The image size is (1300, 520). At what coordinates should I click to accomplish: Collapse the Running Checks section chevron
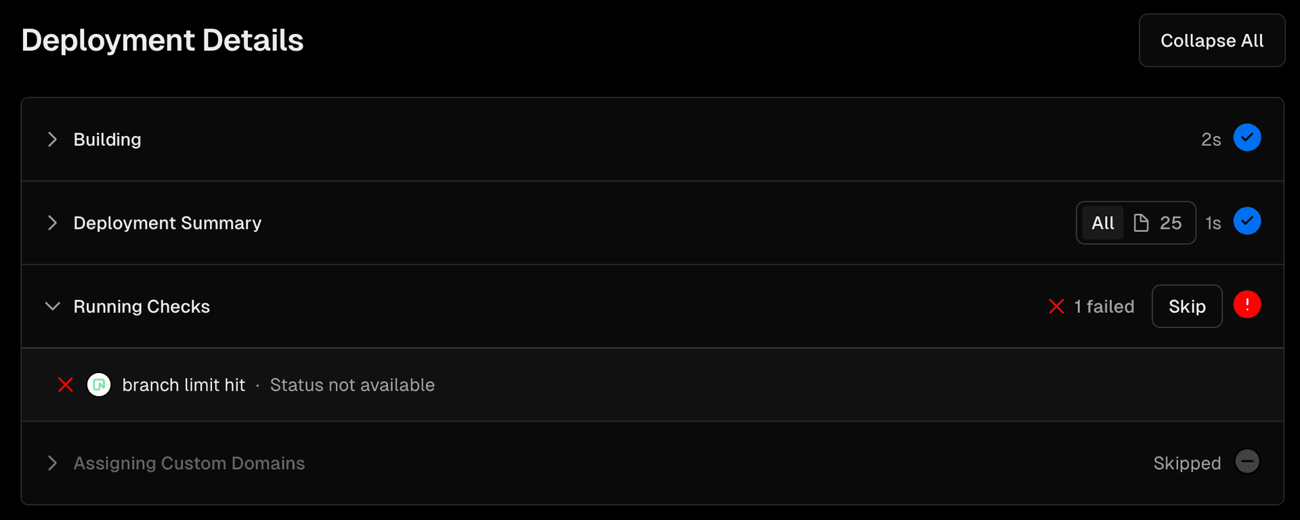coord(52,306)
